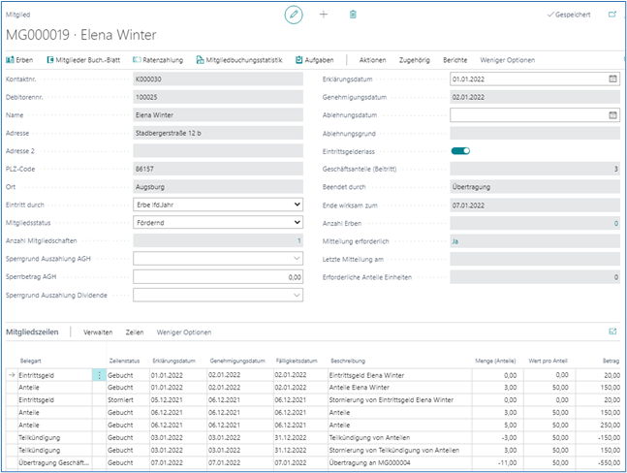
Task: Click the Erben action button
Action: coord(23,60)
